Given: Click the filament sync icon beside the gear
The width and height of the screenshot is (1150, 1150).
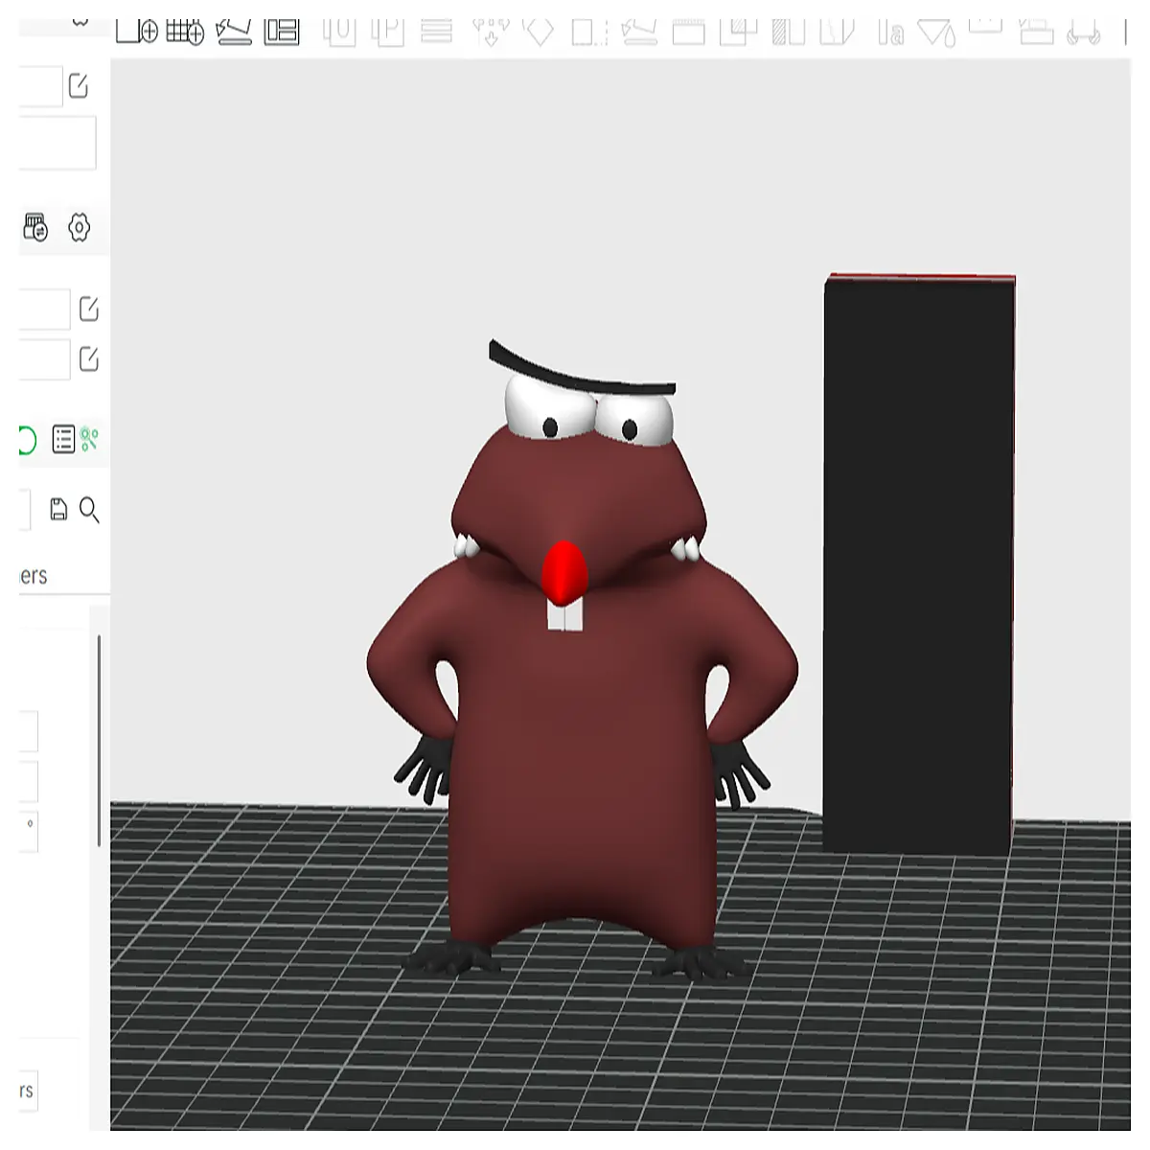Looking at the screenshot, I should (35, 228).
